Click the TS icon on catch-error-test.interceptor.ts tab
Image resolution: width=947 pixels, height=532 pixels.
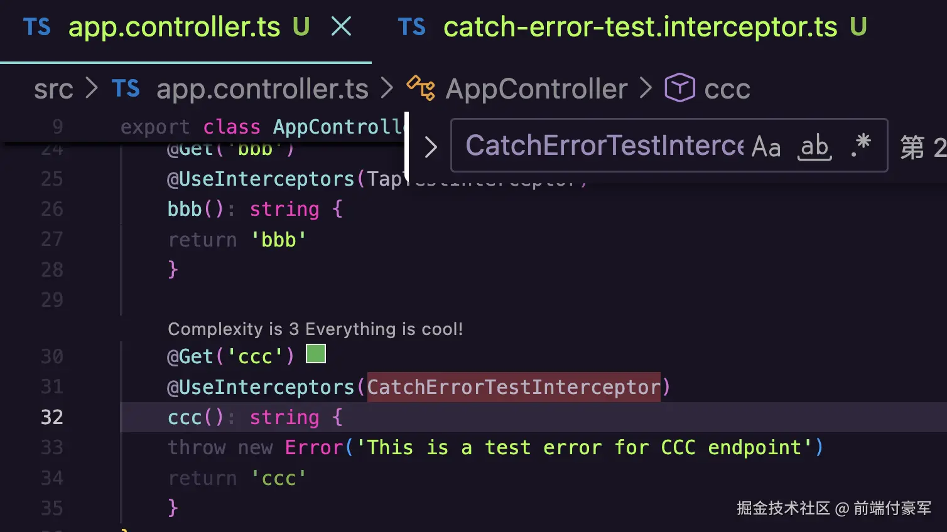[x=411, y=27]
